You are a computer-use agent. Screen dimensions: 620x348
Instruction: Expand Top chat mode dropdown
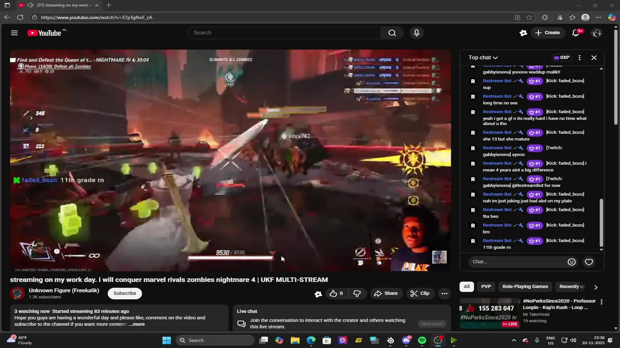pyautogui.click(x=483, y=58)
